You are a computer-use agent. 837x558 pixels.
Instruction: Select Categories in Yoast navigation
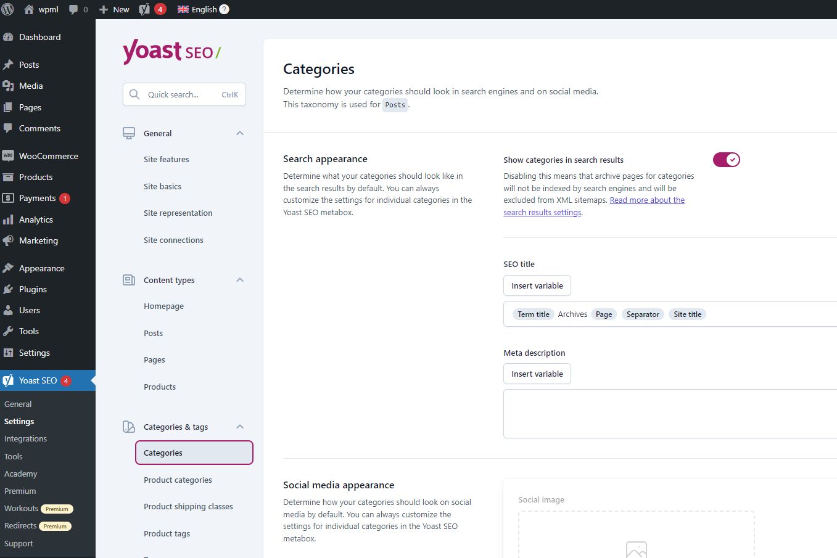[194, 453]
